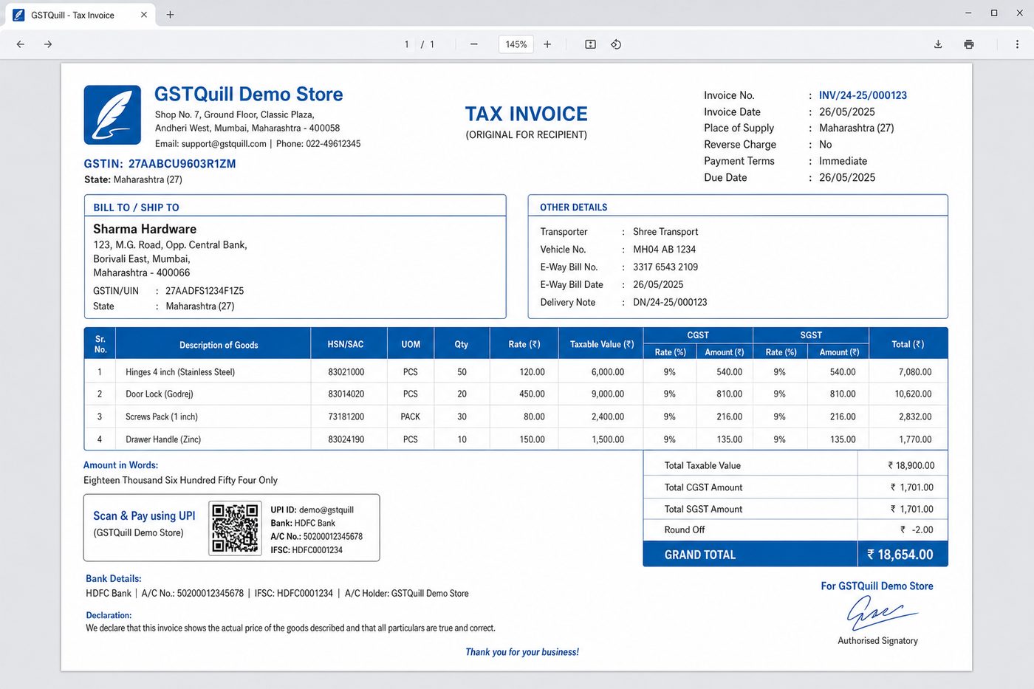Click HSN code 83014020
Screen dimensions: 1034x689
coord(346,394)
